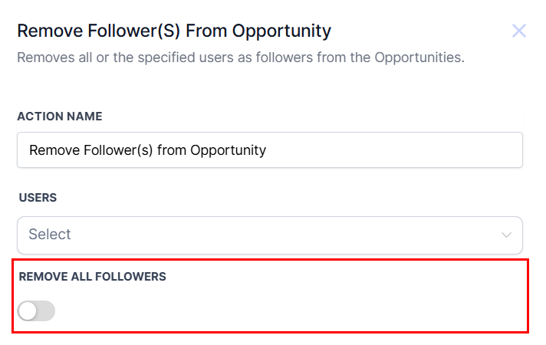Viewport: 546px width, 345px height.
Task: Click the text "Remove Follower(s) from Opportunity" in the input
Action: (x=147, y=150)
